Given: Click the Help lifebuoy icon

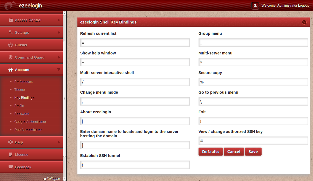Looking at the screenshot, I should (x=11, y=142).
